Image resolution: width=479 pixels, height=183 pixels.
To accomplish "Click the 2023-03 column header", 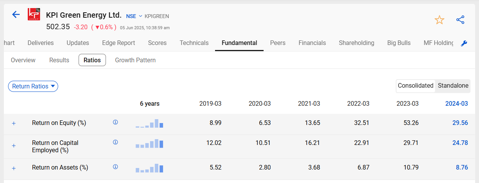I will point(408,104).
